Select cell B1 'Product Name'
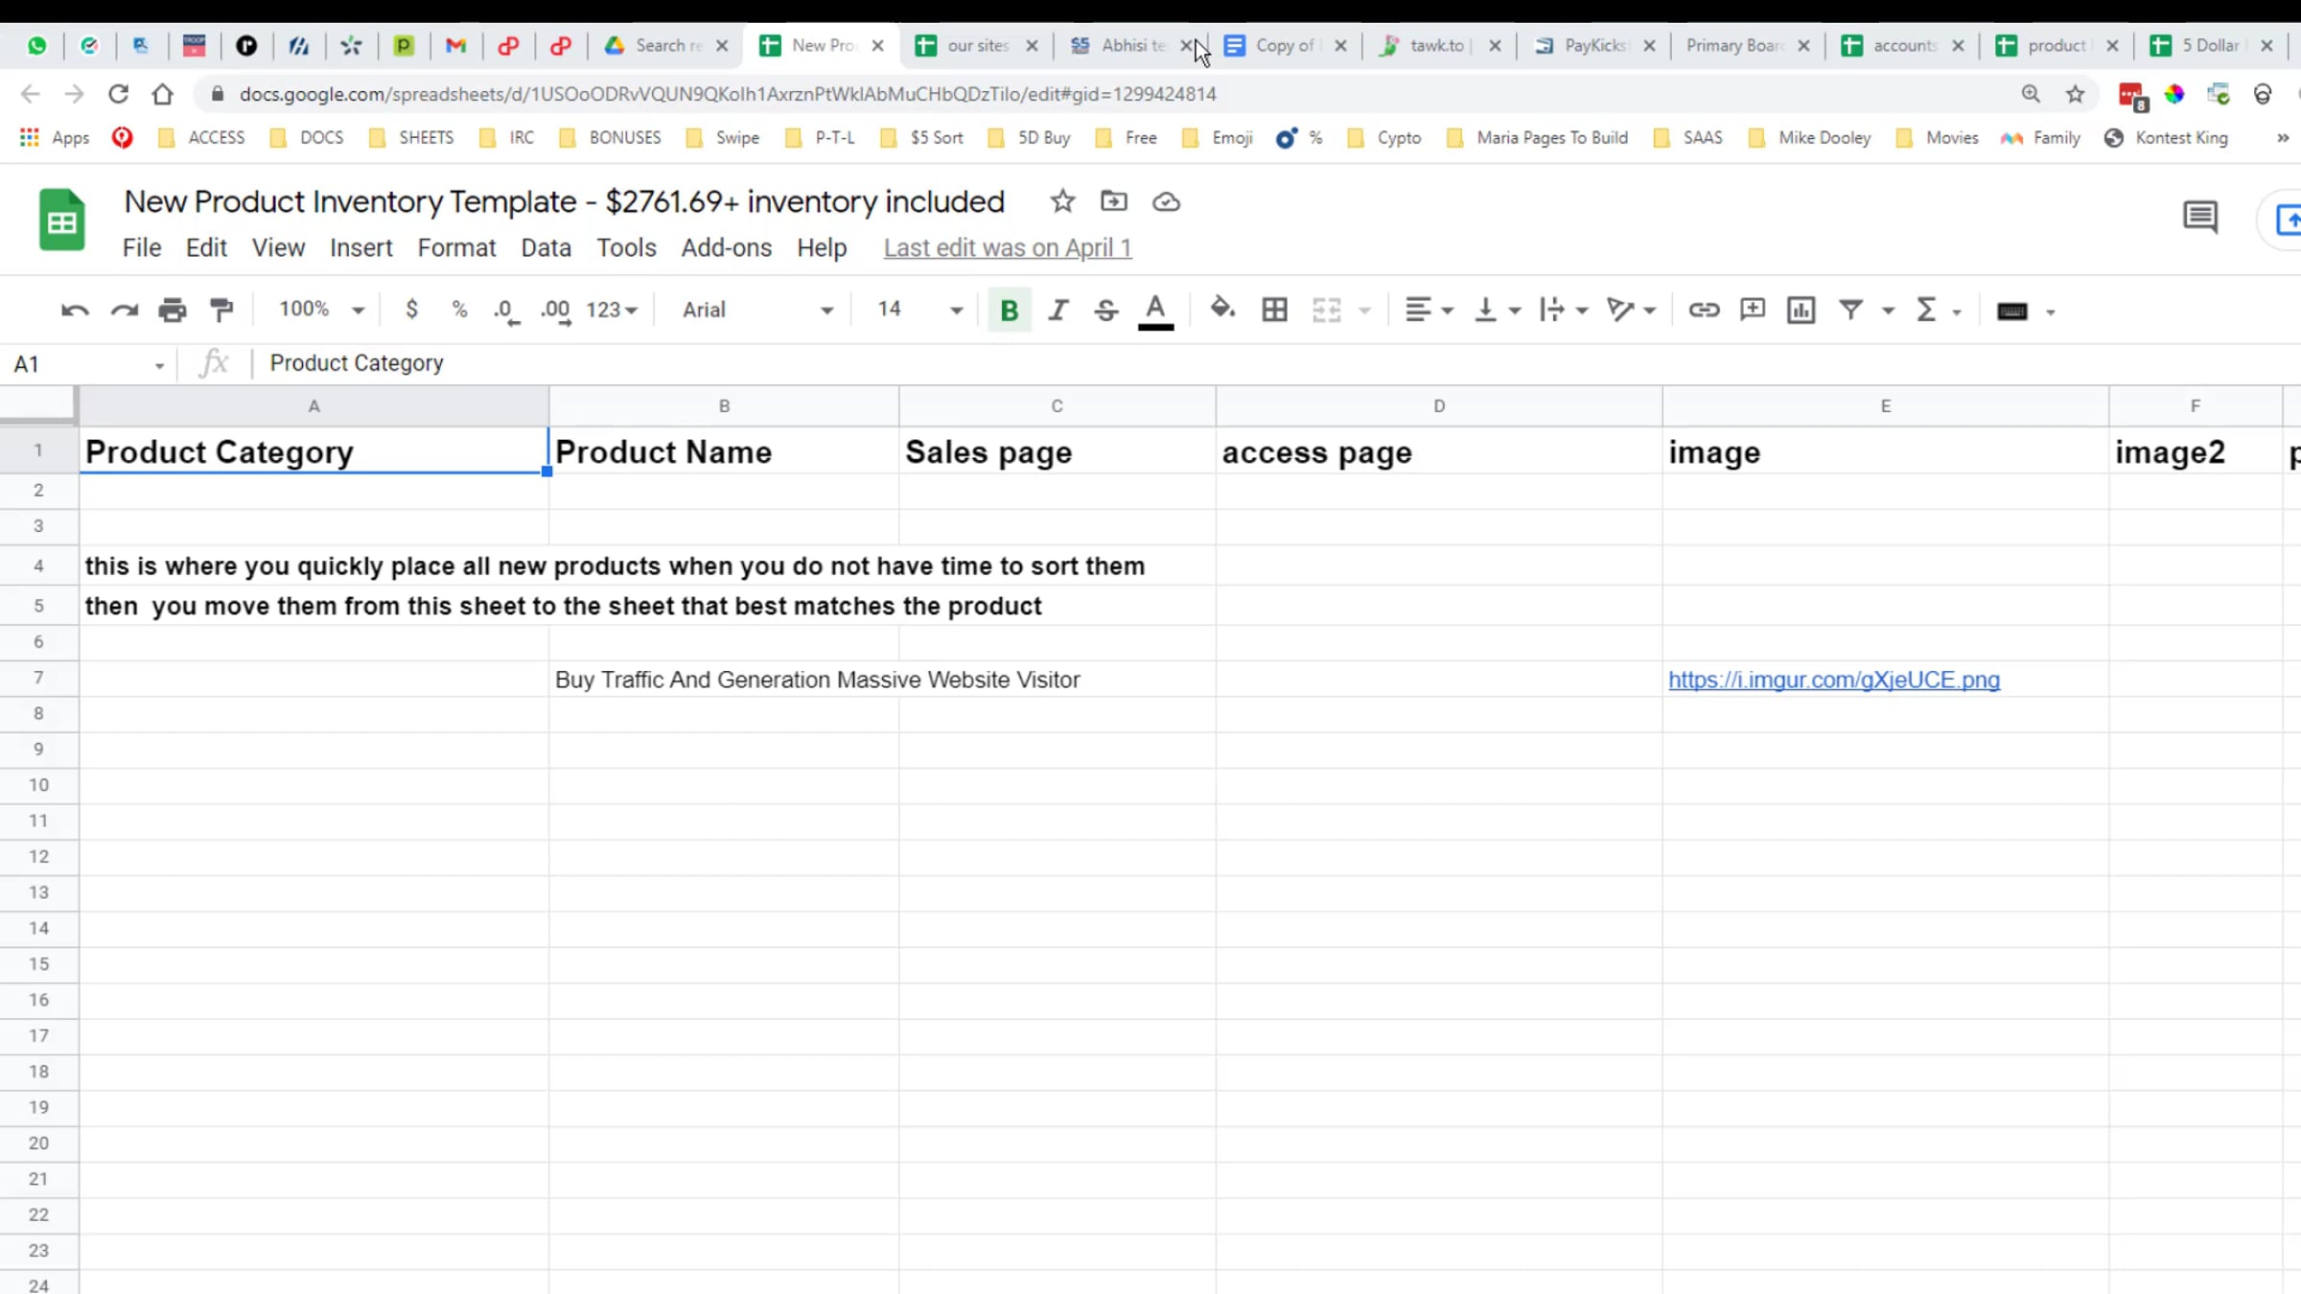Viewport: 2301px width, 1294px height. tap(724, 451)
